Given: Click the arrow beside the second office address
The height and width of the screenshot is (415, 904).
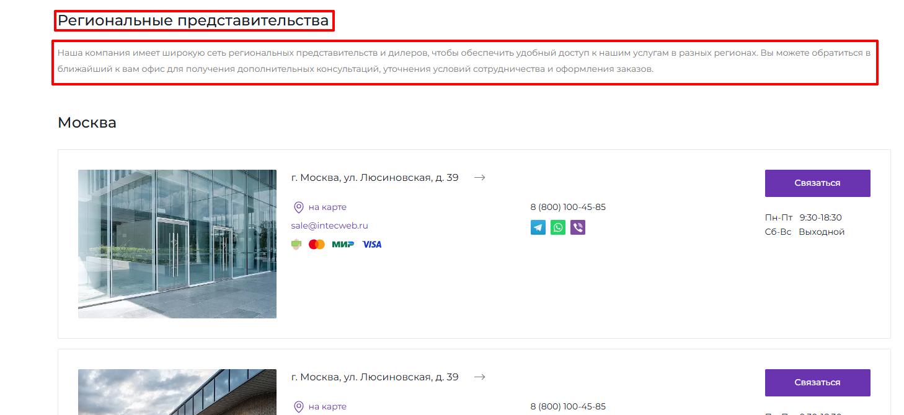Looking at the screenshot, I should 479,377.
